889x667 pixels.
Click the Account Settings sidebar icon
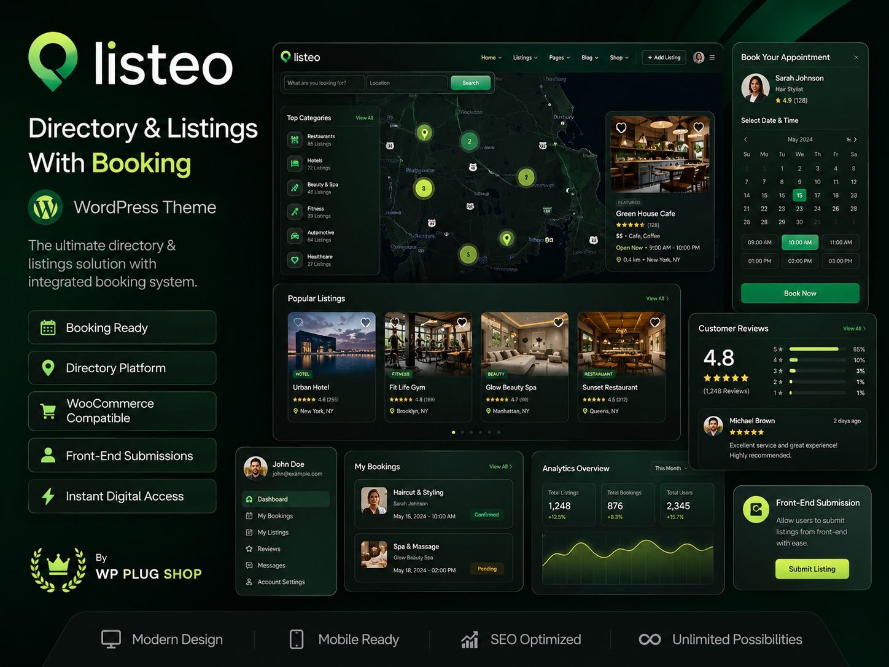(249, 582)
